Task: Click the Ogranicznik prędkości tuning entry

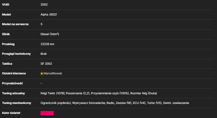Action: pos(55,103)
